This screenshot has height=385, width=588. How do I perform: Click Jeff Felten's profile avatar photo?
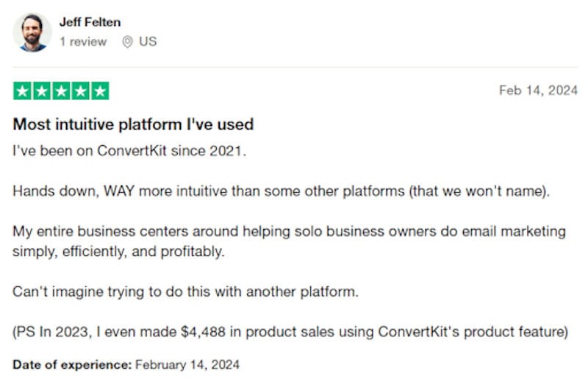coord(32,32)
